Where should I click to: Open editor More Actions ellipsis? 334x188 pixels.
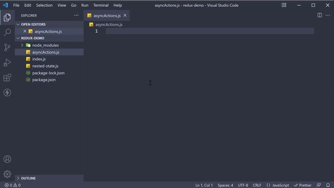(x=328, y=15)
